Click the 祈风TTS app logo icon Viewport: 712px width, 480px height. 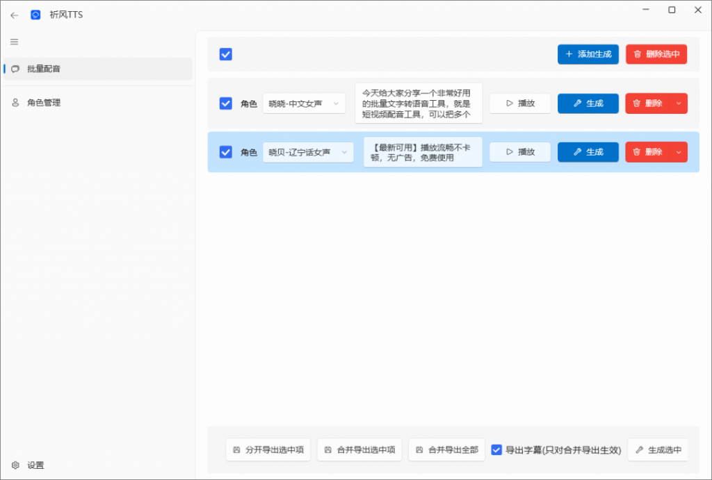tap(35, 14)
